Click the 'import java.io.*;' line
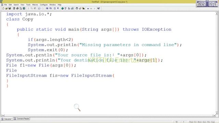219x123 pixels. pos(29,14)
